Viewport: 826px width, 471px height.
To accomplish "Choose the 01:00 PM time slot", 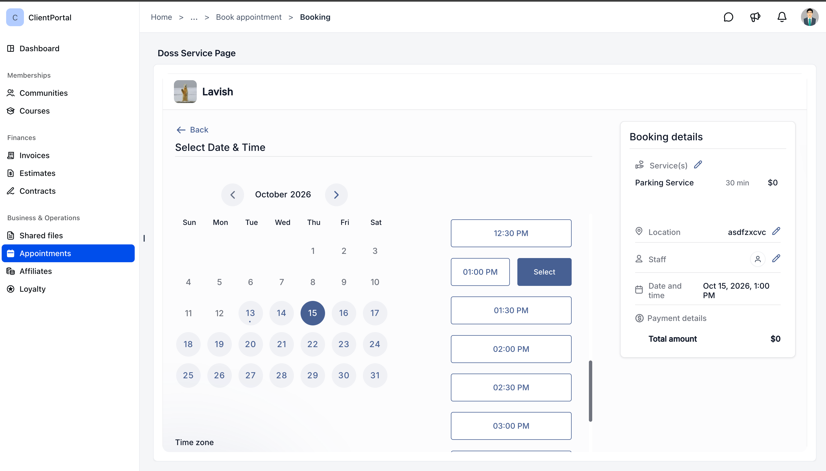I will pyautogui.click(x=480, y=272).
